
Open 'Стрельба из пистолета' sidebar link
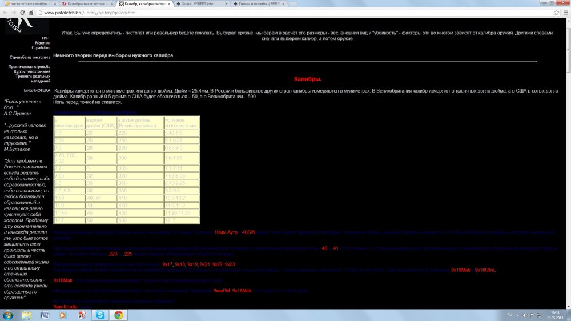[x=30, y=57]
